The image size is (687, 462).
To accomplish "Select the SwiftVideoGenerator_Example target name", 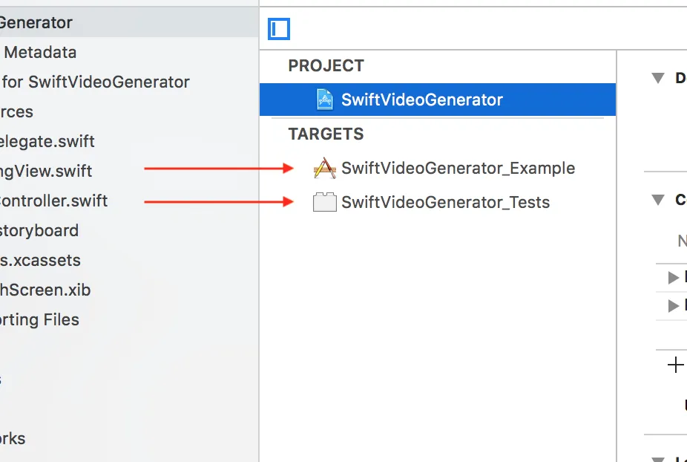I will pyautogui.click(x=458, y=168).
